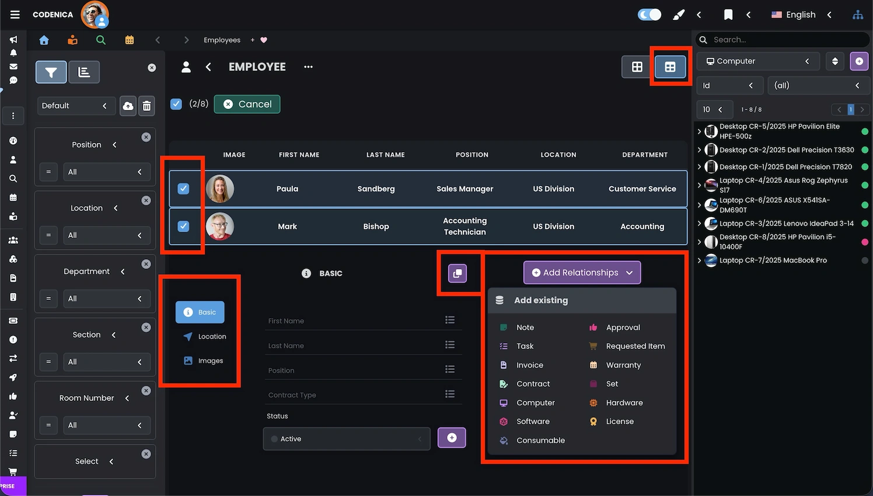Image resolution: width=873 pixels, height=496 pixels.
Task: Open the calendar icon in the left sidebar
Action: (x=13, y=197)
